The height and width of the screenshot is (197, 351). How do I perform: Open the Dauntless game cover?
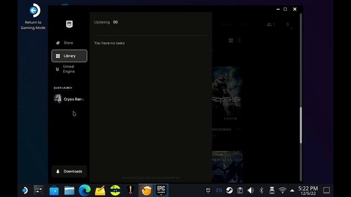click(x=227, y=166)
